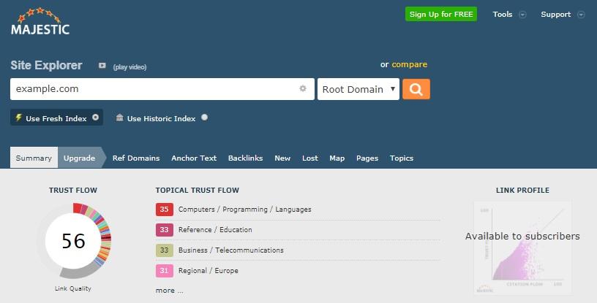Click the lightning bolt Fresh Index icon
This screenshot has height=303, width=597.
[18, 118]
